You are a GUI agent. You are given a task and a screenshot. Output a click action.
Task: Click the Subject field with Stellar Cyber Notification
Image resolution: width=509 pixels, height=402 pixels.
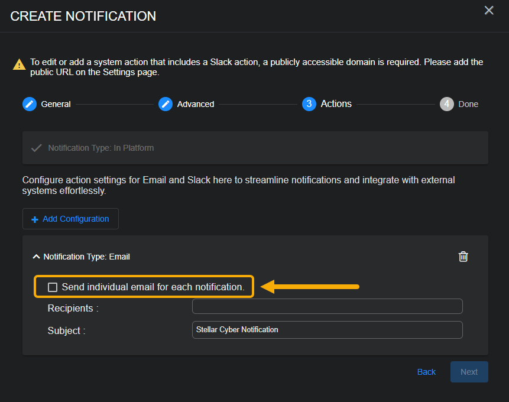tap(327, 330)
